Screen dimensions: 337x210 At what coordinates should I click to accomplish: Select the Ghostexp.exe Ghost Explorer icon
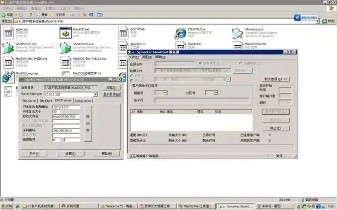[237, 33]
